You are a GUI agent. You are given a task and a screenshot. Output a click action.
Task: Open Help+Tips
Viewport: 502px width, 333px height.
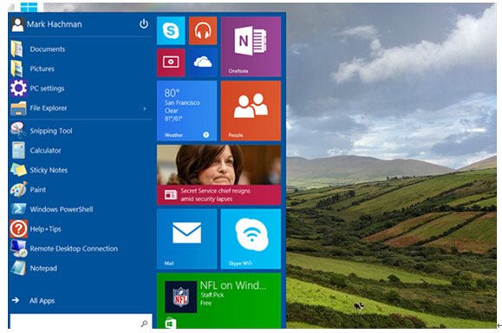point(81,229)
